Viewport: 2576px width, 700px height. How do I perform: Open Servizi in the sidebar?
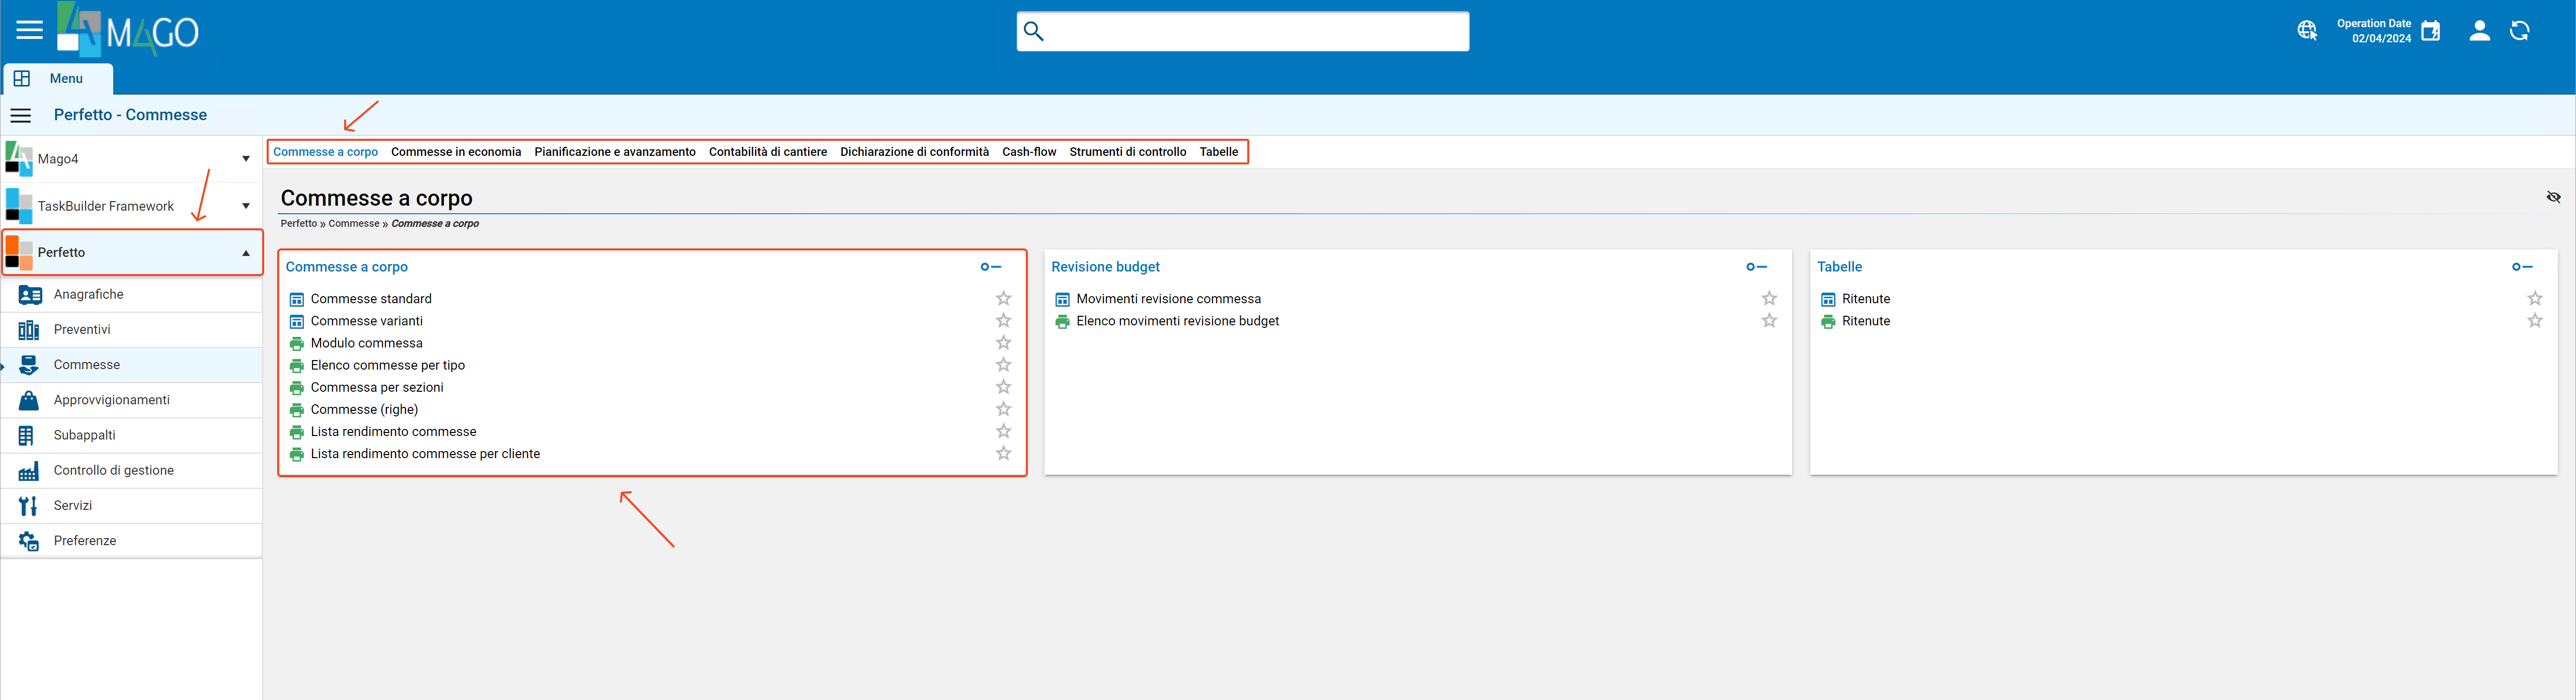[x=132, y=505]
